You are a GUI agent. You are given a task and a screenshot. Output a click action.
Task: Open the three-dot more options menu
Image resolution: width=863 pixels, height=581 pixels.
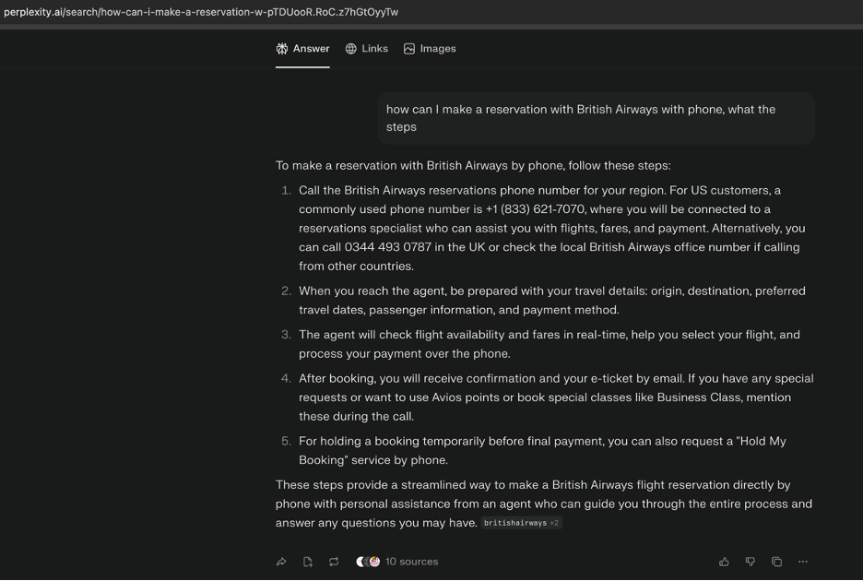coord(803,562)
